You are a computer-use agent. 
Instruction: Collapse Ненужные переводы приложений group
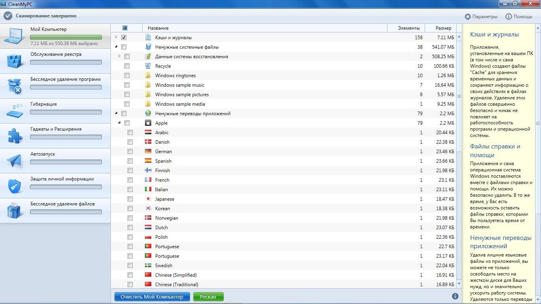coord(116,113)
